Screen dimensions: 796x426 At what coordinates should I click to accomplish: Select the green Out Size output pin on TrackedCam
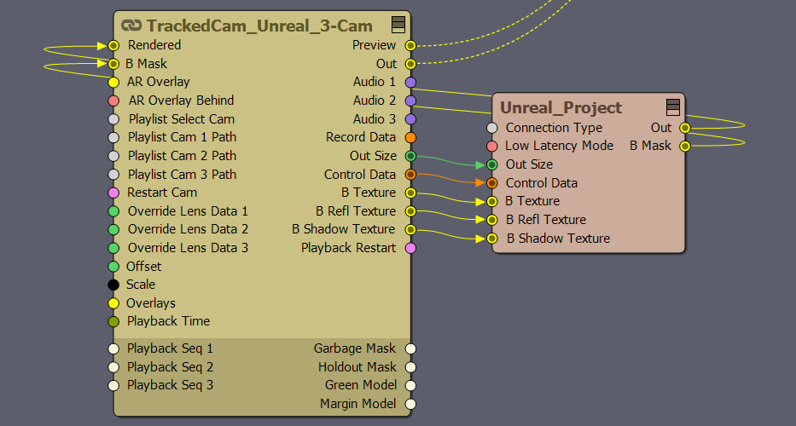click(x=410, y=156)
